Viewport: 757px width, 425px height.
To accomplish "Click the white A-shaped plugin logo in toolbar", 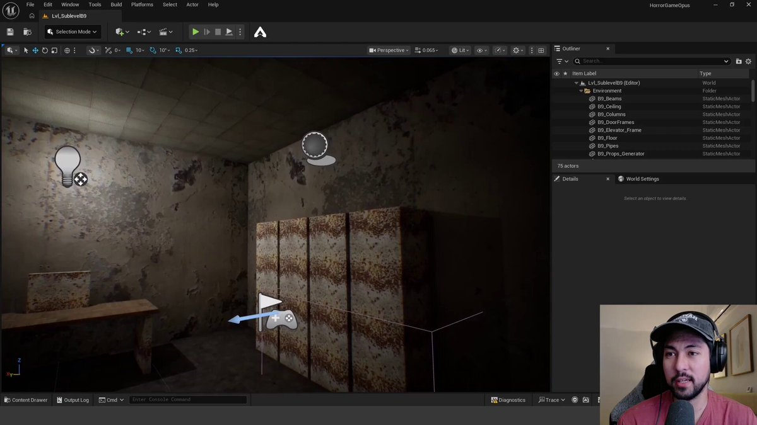I will (260, 31).
